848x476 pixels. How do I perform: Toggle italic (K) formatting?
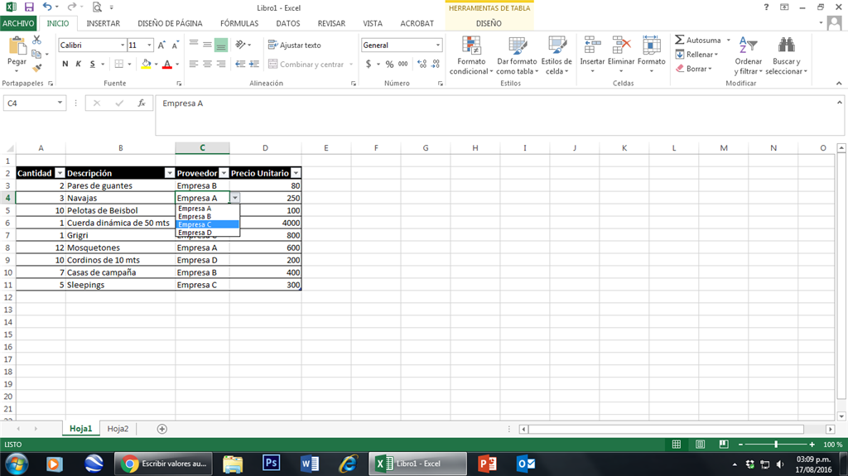point(79,64)
